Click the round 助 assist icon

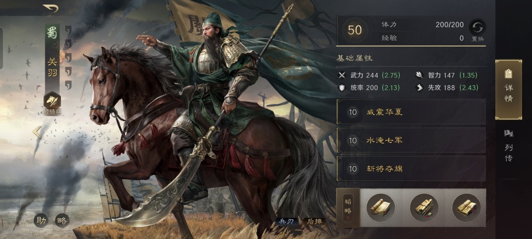41,220
